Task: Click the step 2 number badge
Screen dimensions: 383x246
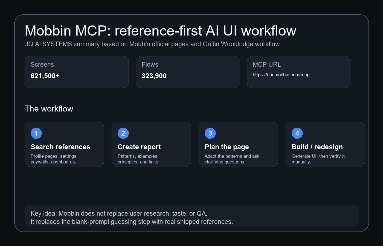Action: tap(123, 133)
